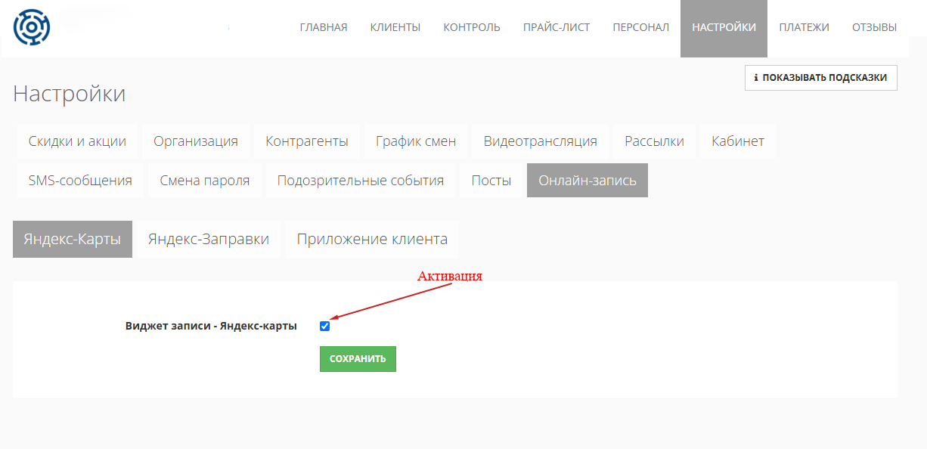Navigate to the ПЕРСОНАЛ section

click(640, 27)
